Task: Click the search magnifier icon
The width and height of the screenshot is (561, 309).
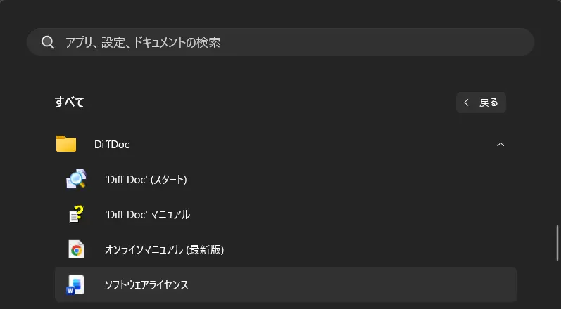Action: click(x=48, y=42)
